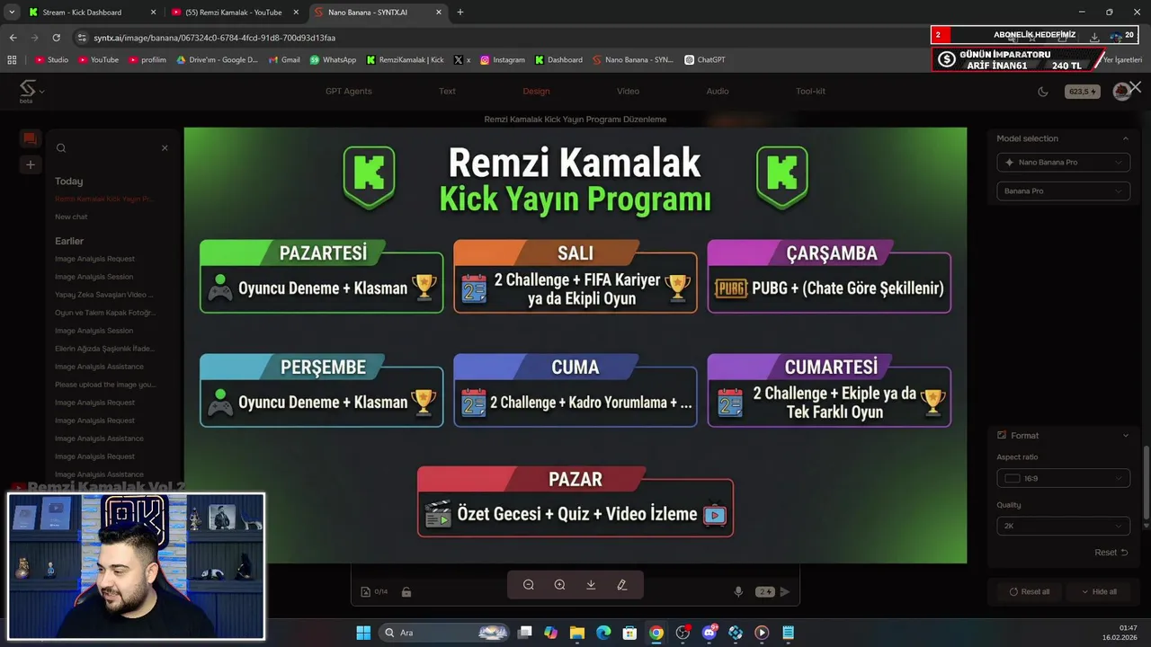Open Microsoft Store from taskbar

[630, 633]
